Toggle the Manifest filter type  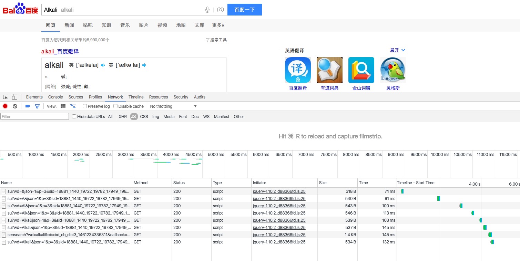(222, 117)
